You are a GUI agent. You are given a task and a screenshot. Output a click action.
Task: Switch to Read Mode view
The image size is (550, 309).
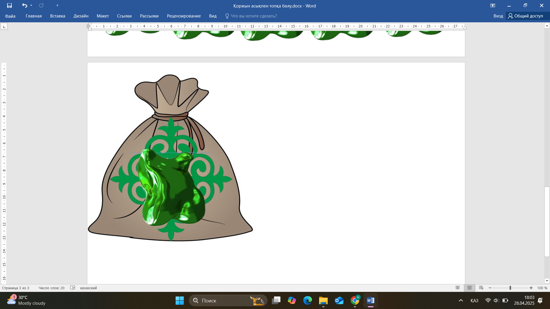pyautogui.click(x=458, y=288)
